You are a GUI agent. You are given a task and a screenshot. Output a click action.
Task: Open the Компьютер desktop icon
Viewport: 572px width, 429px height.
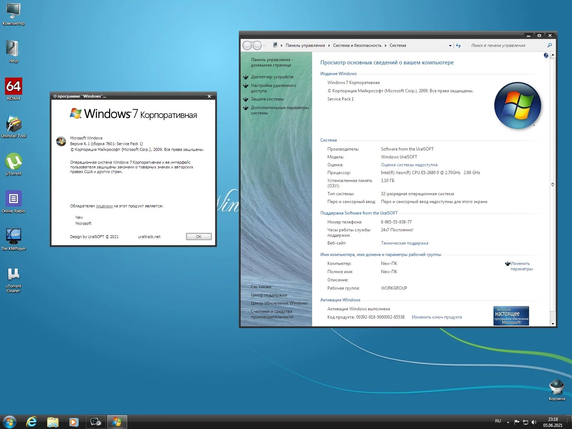(14, 14)
